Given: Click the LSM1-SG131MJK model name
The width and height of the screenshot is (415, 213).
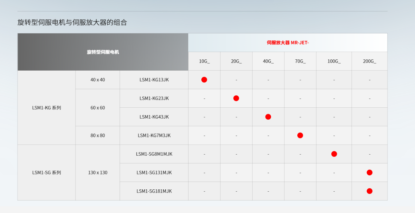Looking at the screenshot, I should (154, 172).
